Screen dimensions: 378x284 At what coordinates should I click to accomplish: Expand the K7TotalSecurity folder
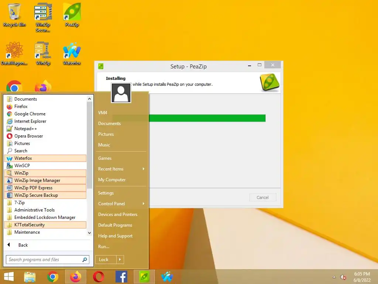(45, 225)
